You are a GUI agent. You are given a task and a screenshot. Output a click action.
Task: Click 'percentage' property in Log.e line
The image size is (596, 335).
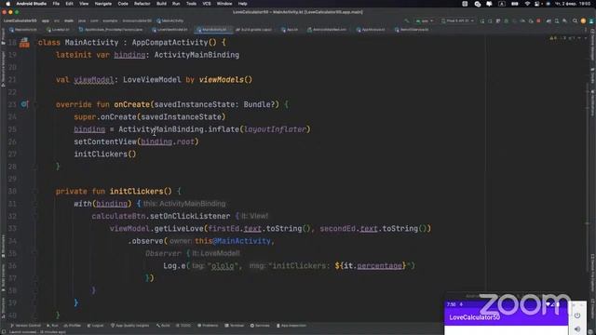379,266
